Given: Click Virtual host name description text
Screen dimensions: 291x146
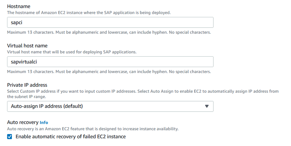Looking at the screenshot, I should (72, 52).
